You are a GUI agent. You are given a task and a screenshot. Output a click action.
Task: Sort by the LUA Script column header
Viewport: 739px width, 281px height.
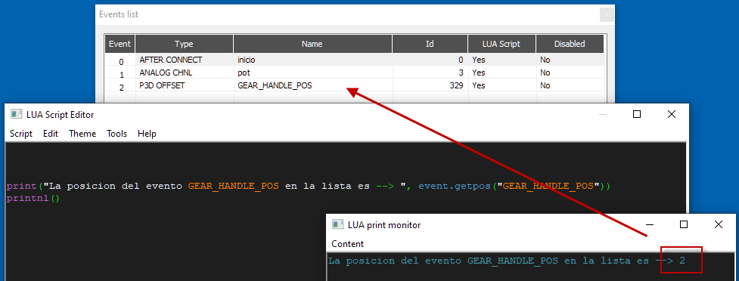pyautogui.click(x=501, y=44)
